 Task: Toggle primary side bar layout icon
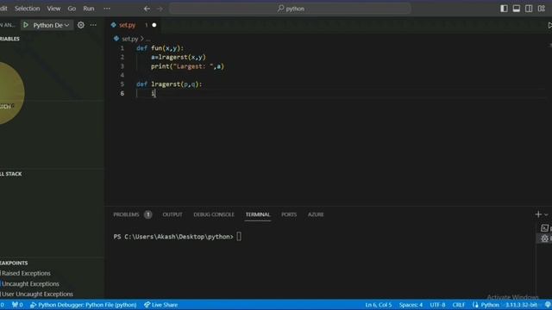[504, 9]
